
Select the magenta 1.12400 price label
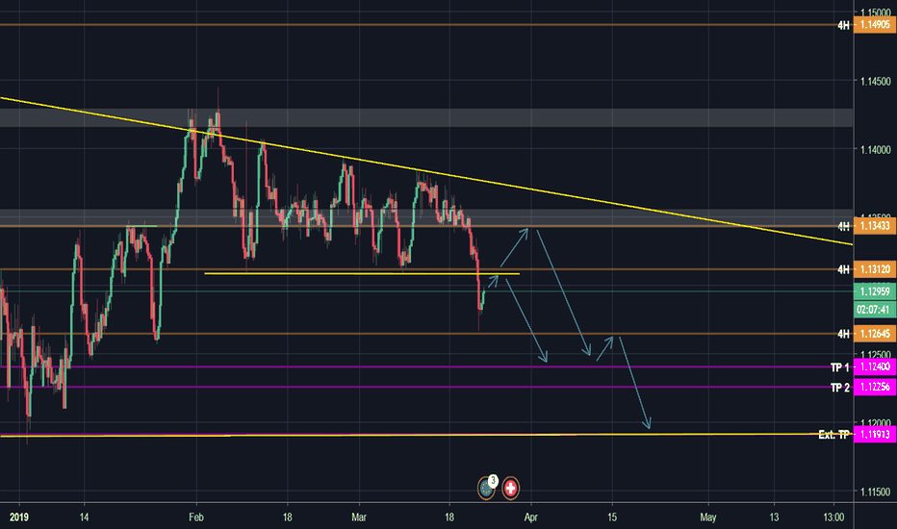[875, 367]
